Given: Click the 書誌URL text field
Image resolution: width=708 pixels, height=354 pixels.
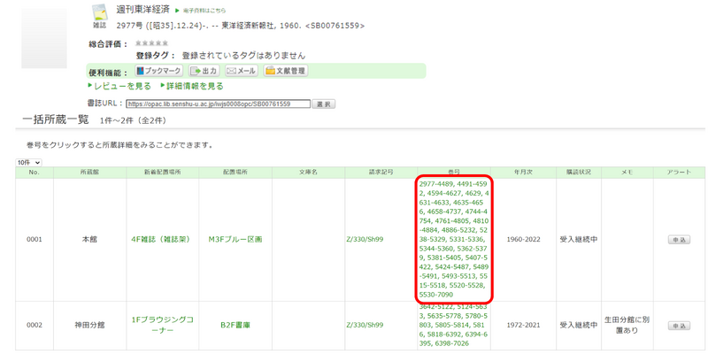Looking at the screenshot, I should pos(219,104).
